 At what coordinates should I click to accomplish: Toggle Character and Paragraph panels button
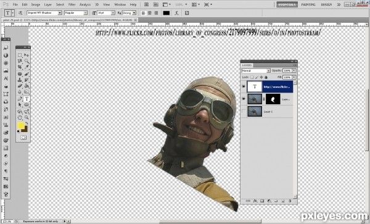[187, 13]
